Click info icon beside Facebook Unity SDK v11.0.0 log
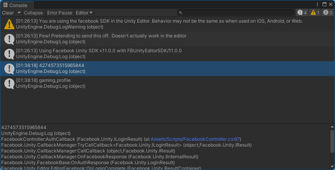Viewport: 335px width, 170px height. [x=9, y=54]
